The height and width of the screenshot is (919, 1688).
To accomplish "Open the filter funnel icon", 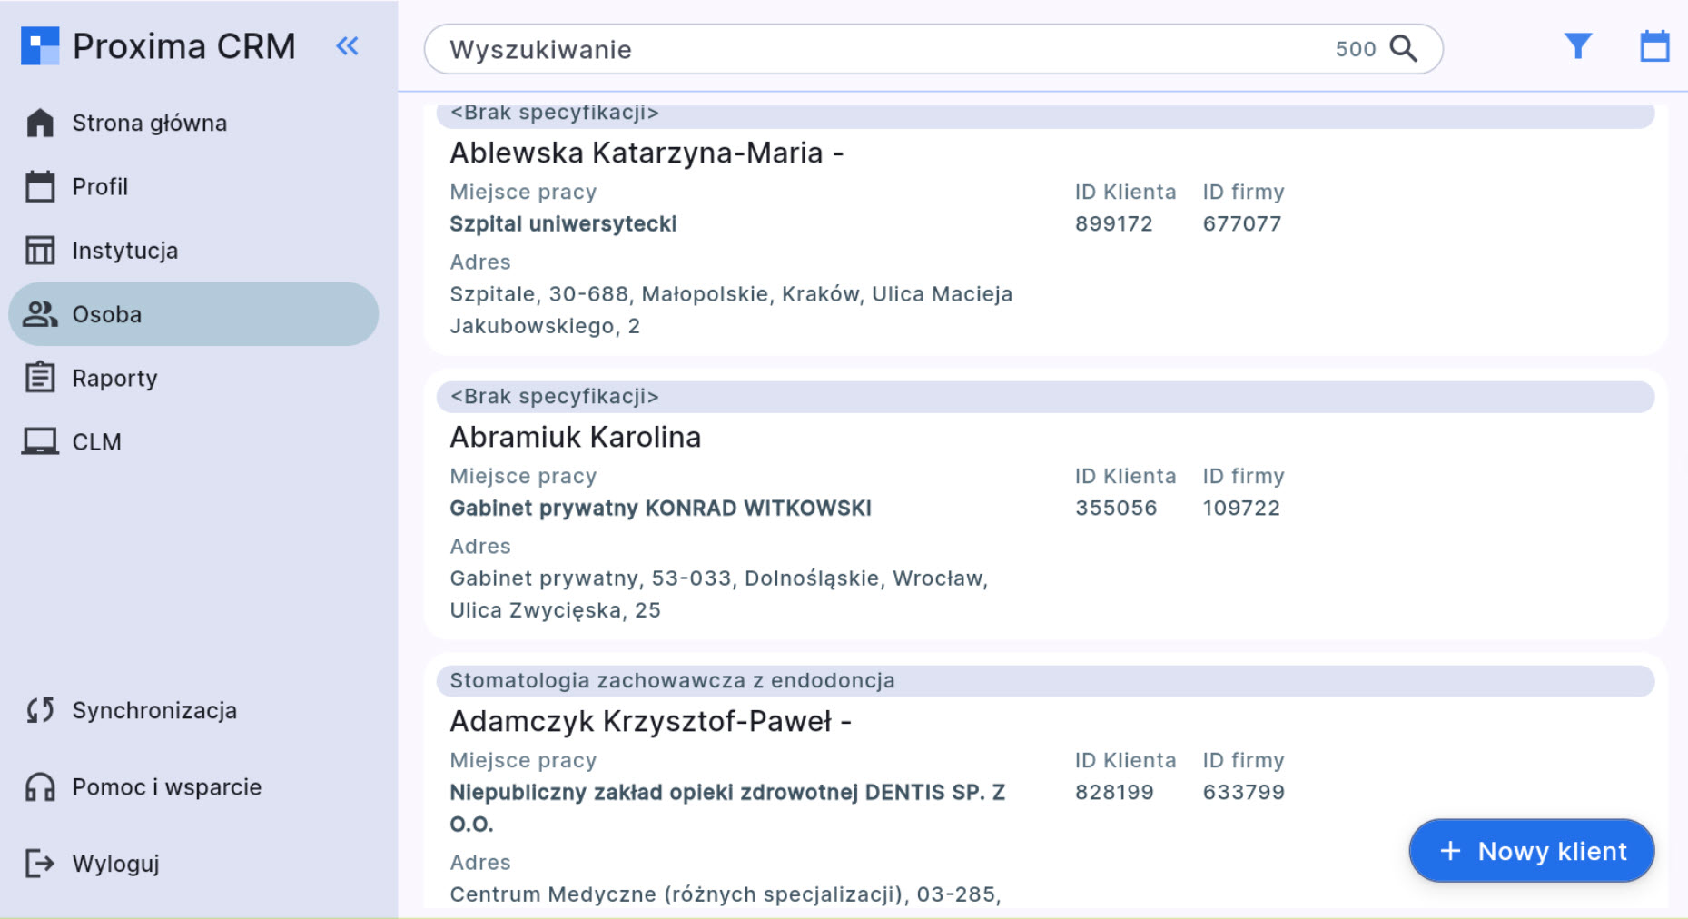I will click(1577, 46).
